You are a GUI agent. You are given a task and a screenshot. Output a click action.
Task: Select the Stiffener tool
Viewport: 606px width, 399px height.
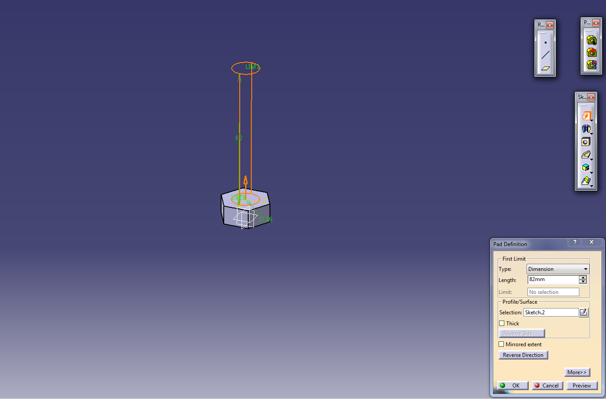click(x=586, y=168)
